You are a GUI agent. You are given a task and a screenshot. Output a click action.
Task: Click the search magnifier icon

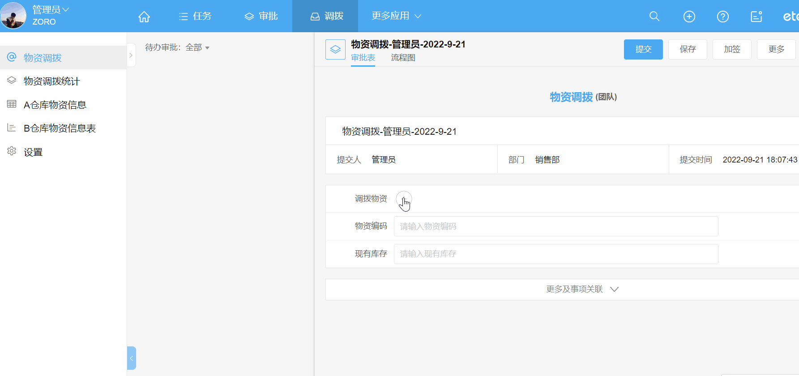654,17
